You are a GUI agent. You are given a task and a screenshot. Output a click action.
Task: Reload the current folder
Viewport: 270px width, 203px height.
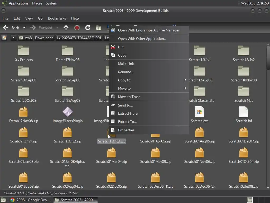(88, 27)
